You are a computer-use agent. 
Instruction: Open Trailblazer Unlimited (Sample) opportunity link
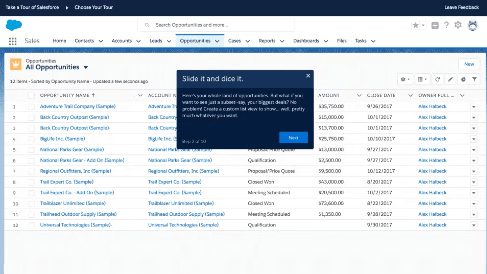[73, 203]
